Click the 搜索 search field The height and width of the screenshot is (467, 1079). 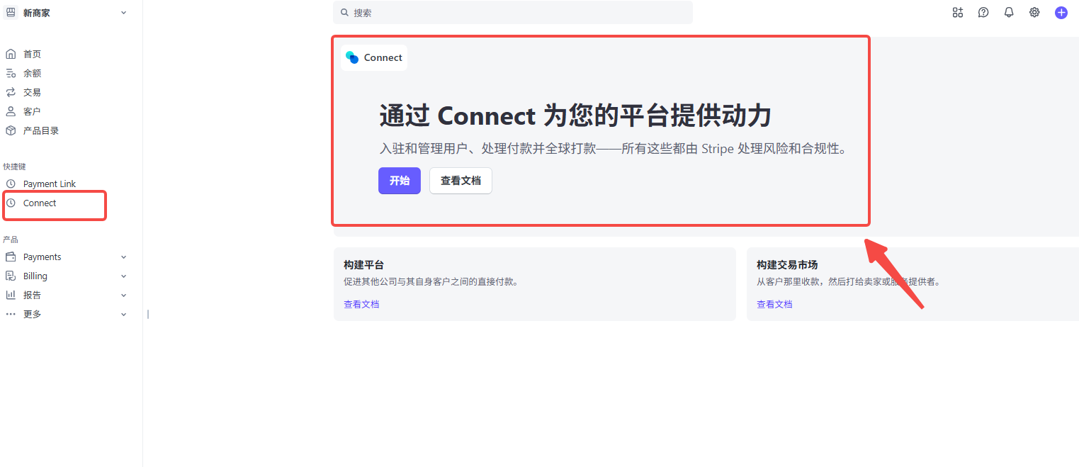click(x=513, y=12)
